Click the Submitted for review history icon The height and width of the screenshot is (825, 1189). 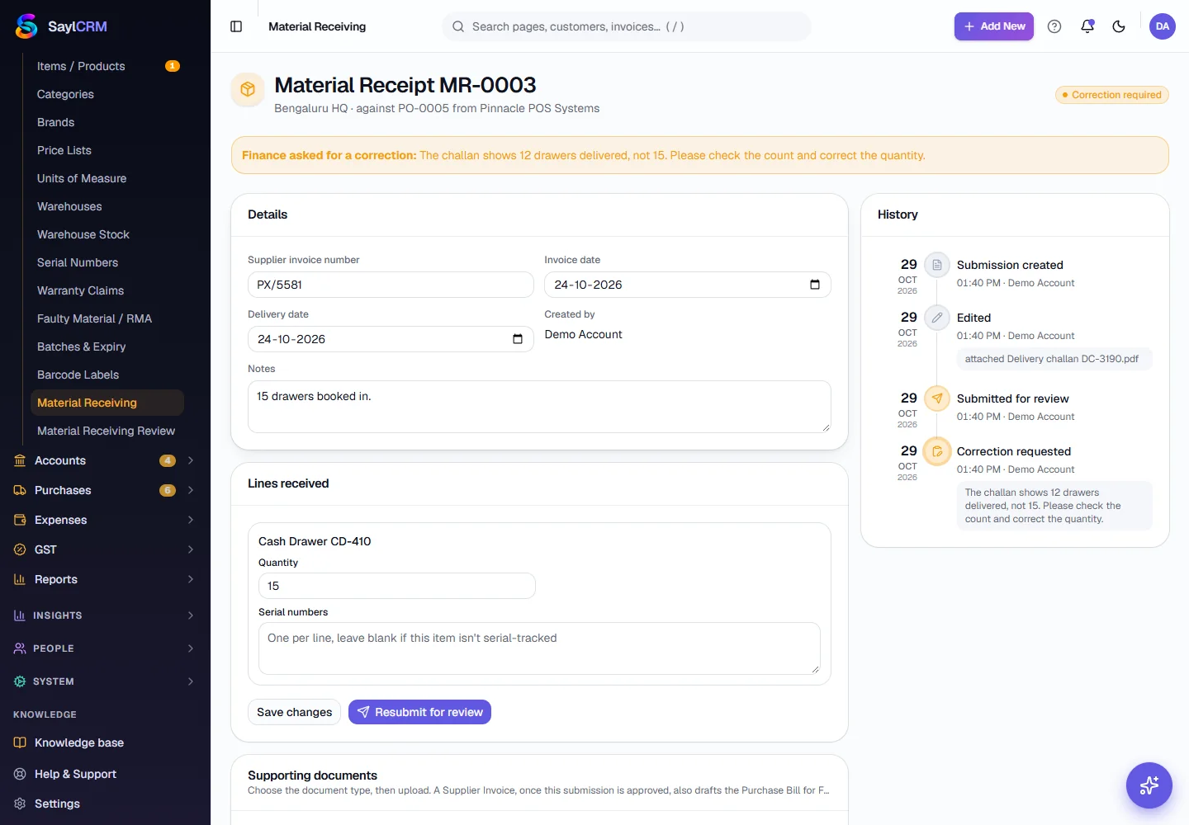pyautogui.click(x=937, y=398)
